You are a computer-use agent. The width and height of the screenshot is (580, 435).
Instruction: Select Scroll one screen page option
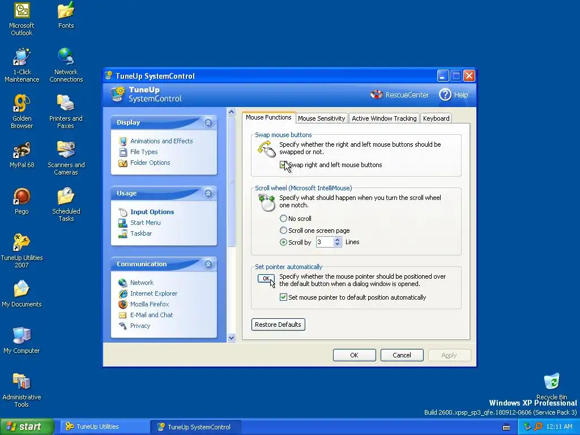[283, 231]
